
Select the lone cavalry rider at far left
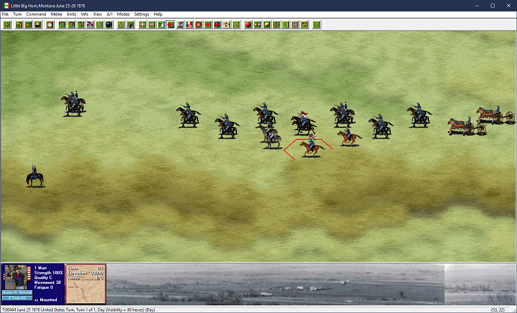tap(35, 176)
